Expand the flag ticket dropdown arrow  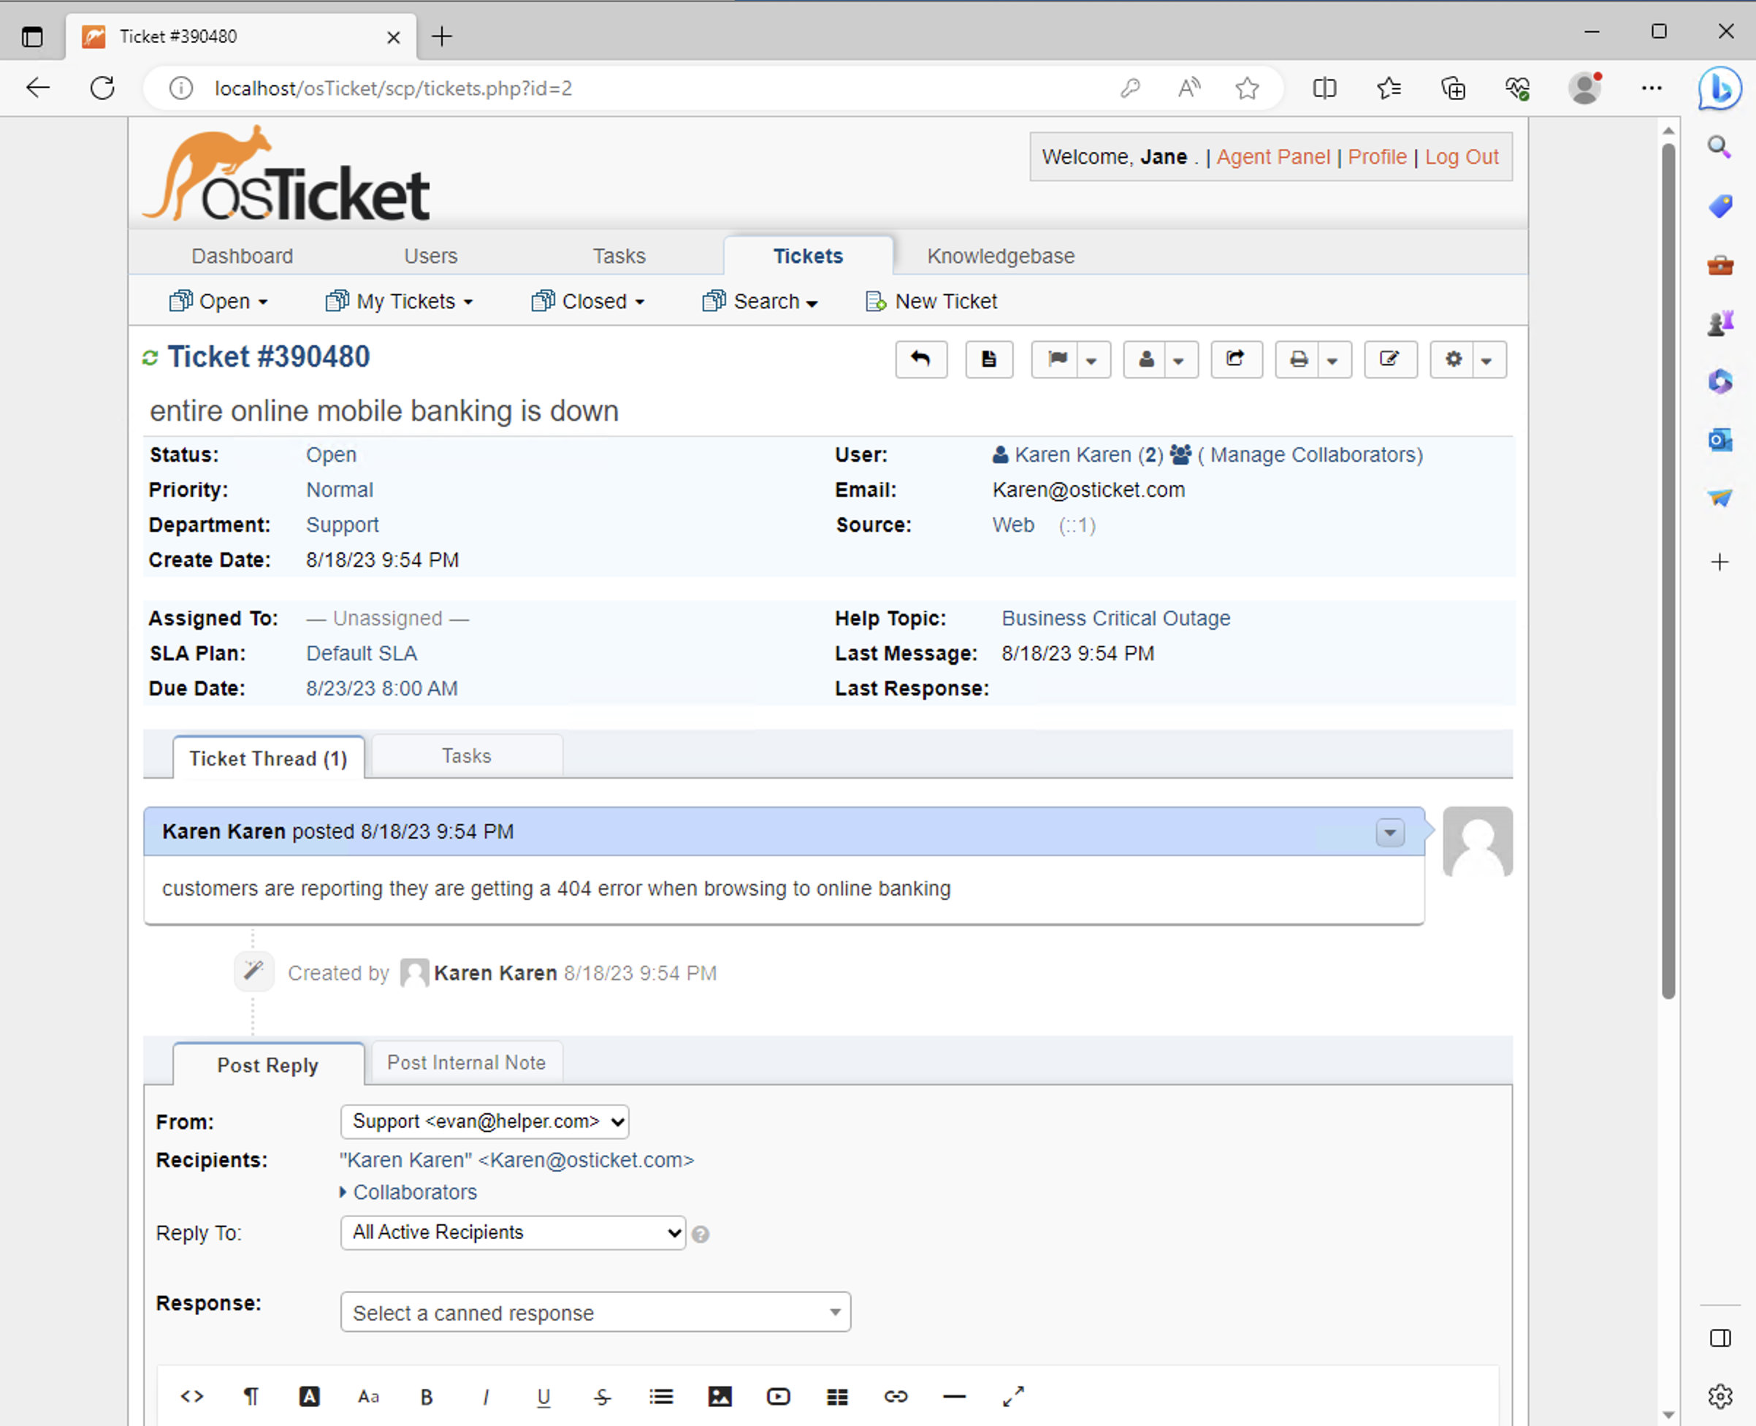coord(1091,361)
